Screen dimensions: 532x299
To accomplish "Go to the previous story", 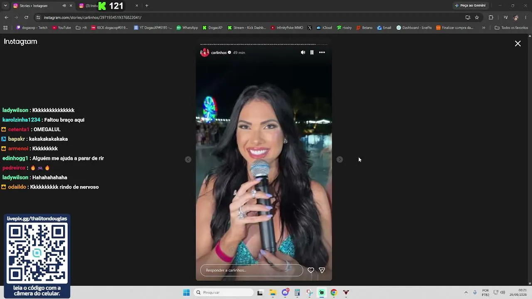I will click(x=188, y=159).
